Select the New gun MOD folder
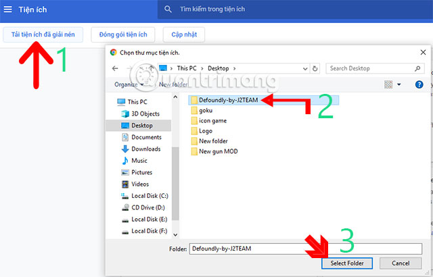Screen dimensions: 433x277 pos(218,151)
